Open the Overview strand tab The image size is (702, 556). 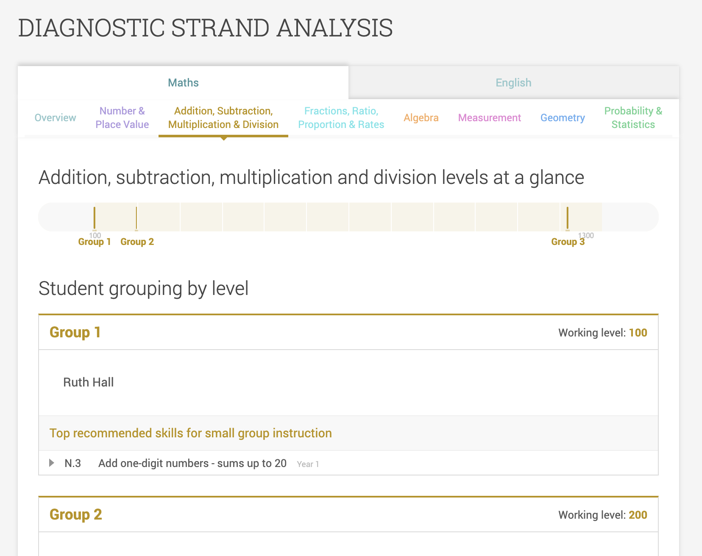coord(55,118)
